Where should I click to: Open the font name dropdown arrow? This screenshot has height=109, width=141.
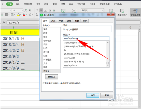[11, 10]
